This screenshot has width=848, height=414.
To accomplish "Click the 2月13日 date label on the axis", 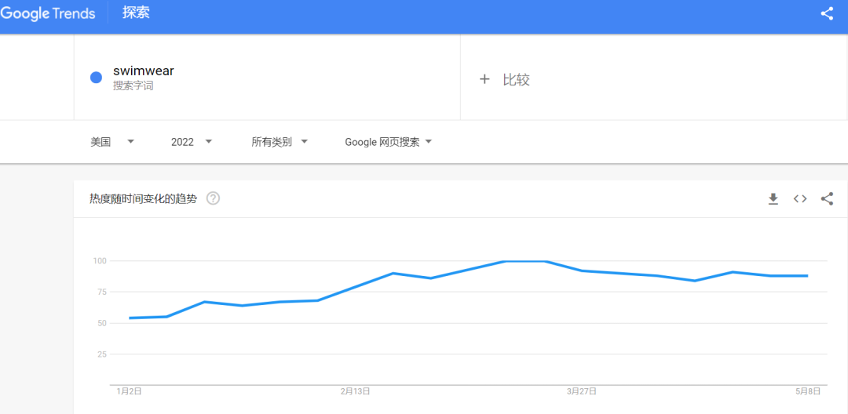I will (x=356, y=391).
